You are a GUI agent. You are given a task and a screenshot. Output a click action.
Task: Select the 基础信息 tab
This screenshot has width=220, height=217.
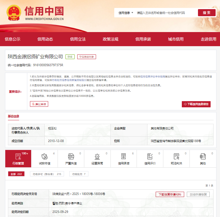coord(13,116)
